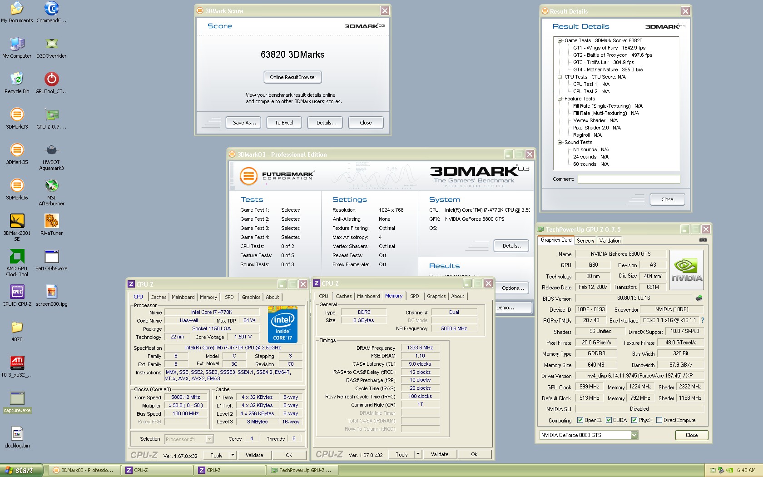Toggle PhysX checkbox in GPU-Z
This screenshot has height=477, width=763.
(x=634, y=420)
